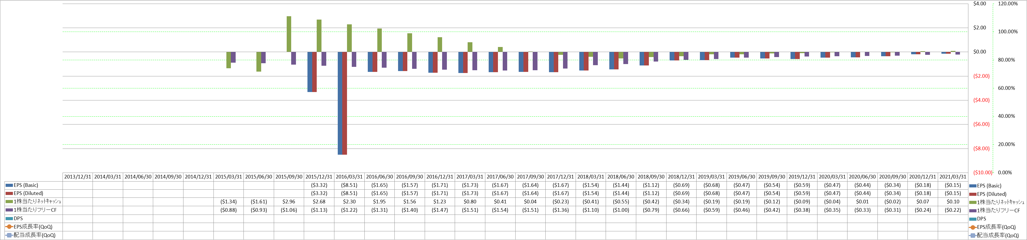Click the blue EPS (Basic) swatch in the right legend
Image resolution: width=1027 pixels, height=240 pixels.
point(973,186)
